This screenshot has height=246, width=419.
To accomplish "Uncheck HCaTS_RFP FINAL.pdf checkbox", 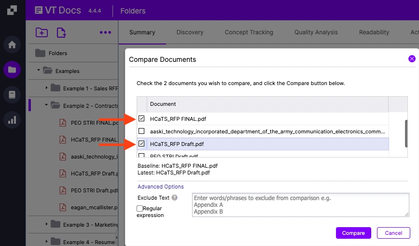I will pyautogui.click(x=141, y=118).
